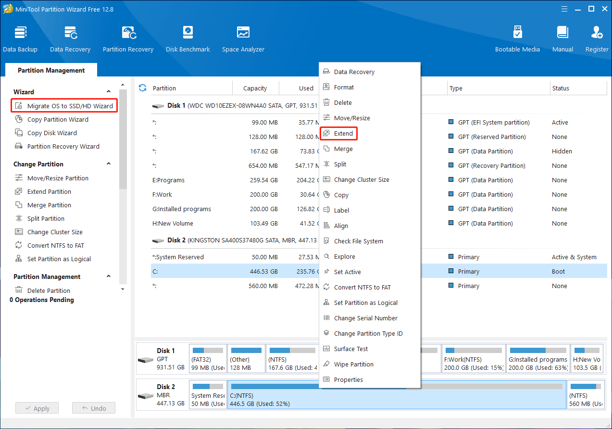Screen dimensions: 612x429
Task: Click Migrate OS to SSD/HD Wizard
Action: [70, 106]
